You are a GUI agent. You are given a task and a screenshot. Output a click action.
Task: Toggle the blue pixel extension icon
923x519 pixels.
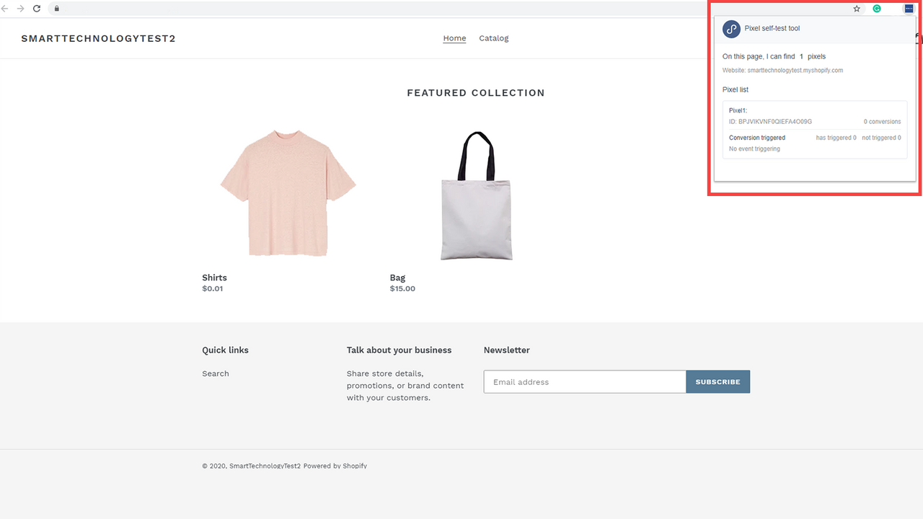pos(909,9)
